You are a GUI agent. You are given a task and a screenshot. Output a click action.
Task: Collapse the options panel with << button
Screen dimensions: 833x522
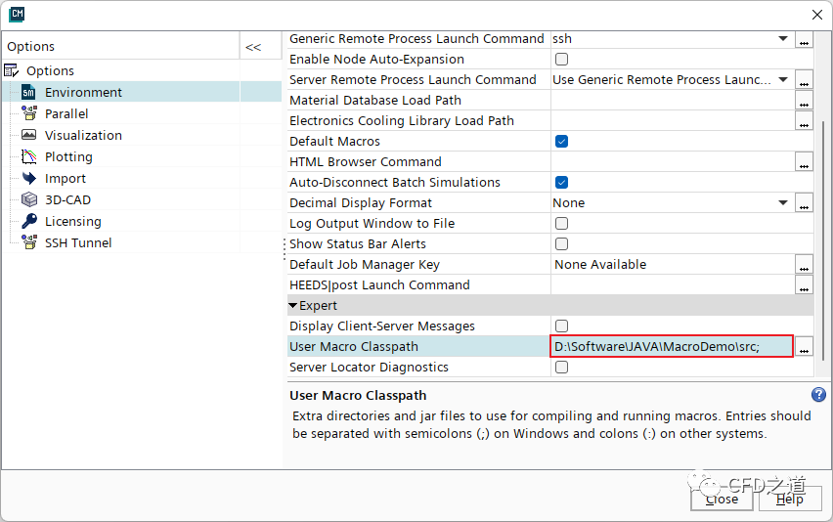(253, 47)
